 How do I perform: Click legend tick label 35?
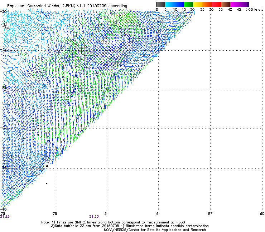pyautogui.click(x=221, y=10)
